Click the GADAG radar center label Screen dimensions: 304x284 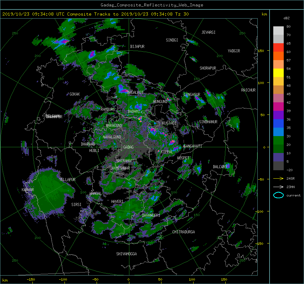tap(128, 147)
